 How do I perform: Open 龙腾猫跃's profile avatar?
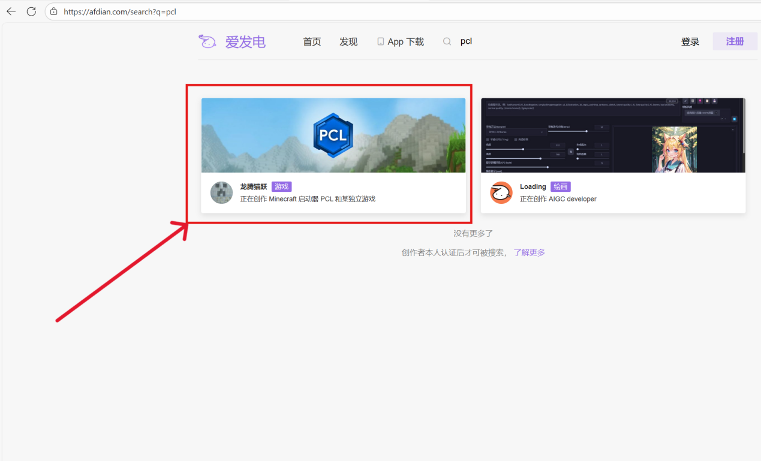tap(221, 192)
